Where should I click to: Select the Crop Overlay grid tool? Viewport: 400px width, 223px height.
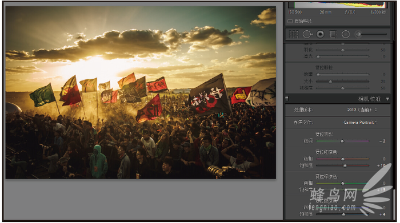click(294, 34)
